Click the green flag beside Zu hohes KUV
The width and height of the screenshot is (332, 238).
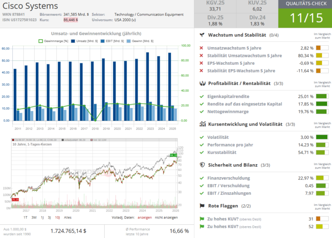pyautogui.click(x=201, y=219)
